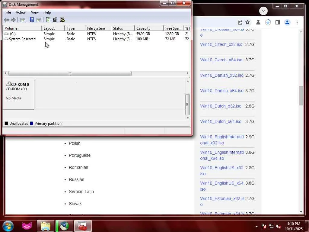Click the 12.39 GB free space cell
The image size is (309, 232).
172,34
